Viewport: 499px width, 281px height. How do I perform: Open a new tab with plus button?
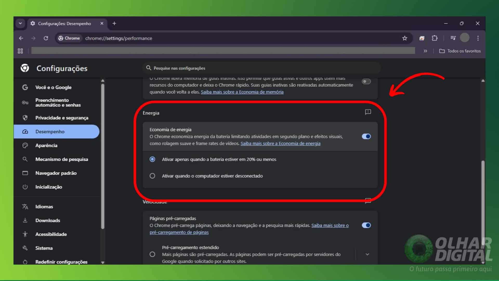[114, 23]
